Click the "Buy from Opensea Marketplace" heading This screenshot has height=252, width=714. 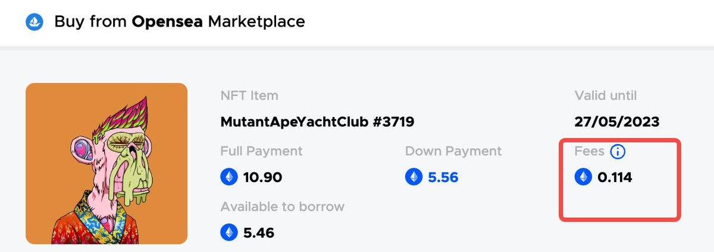(x=180, y=22)
